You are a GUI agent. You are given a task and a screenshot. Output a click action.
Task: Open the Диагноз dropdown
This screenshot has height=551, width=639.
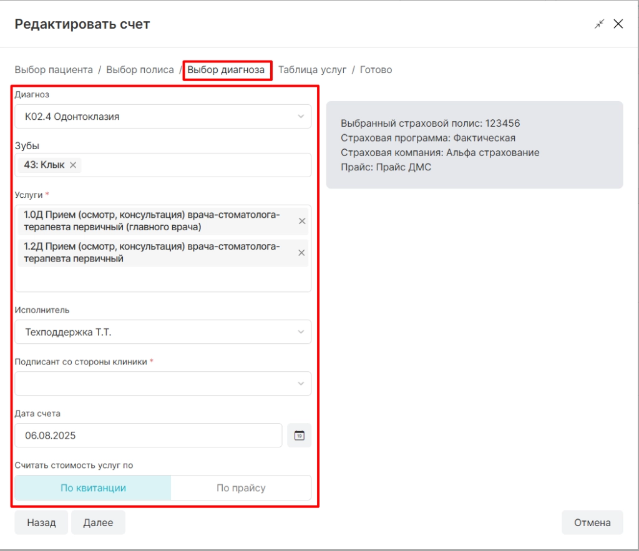pos(163,117)
